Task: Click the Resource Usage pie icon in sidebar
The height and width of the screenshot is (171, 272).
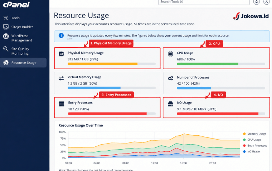Action: pyautogui.click(x=6, y=62)
